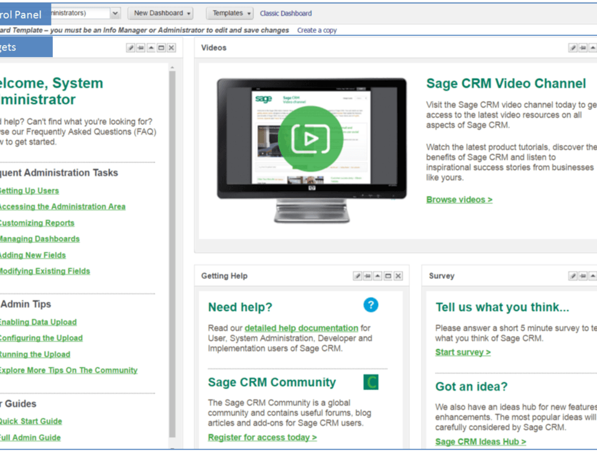Image resolution: width=597 pixels, height=452 pixels.
Task: Collapse the Getting Help gadget
Action: (x=377, y=276)
